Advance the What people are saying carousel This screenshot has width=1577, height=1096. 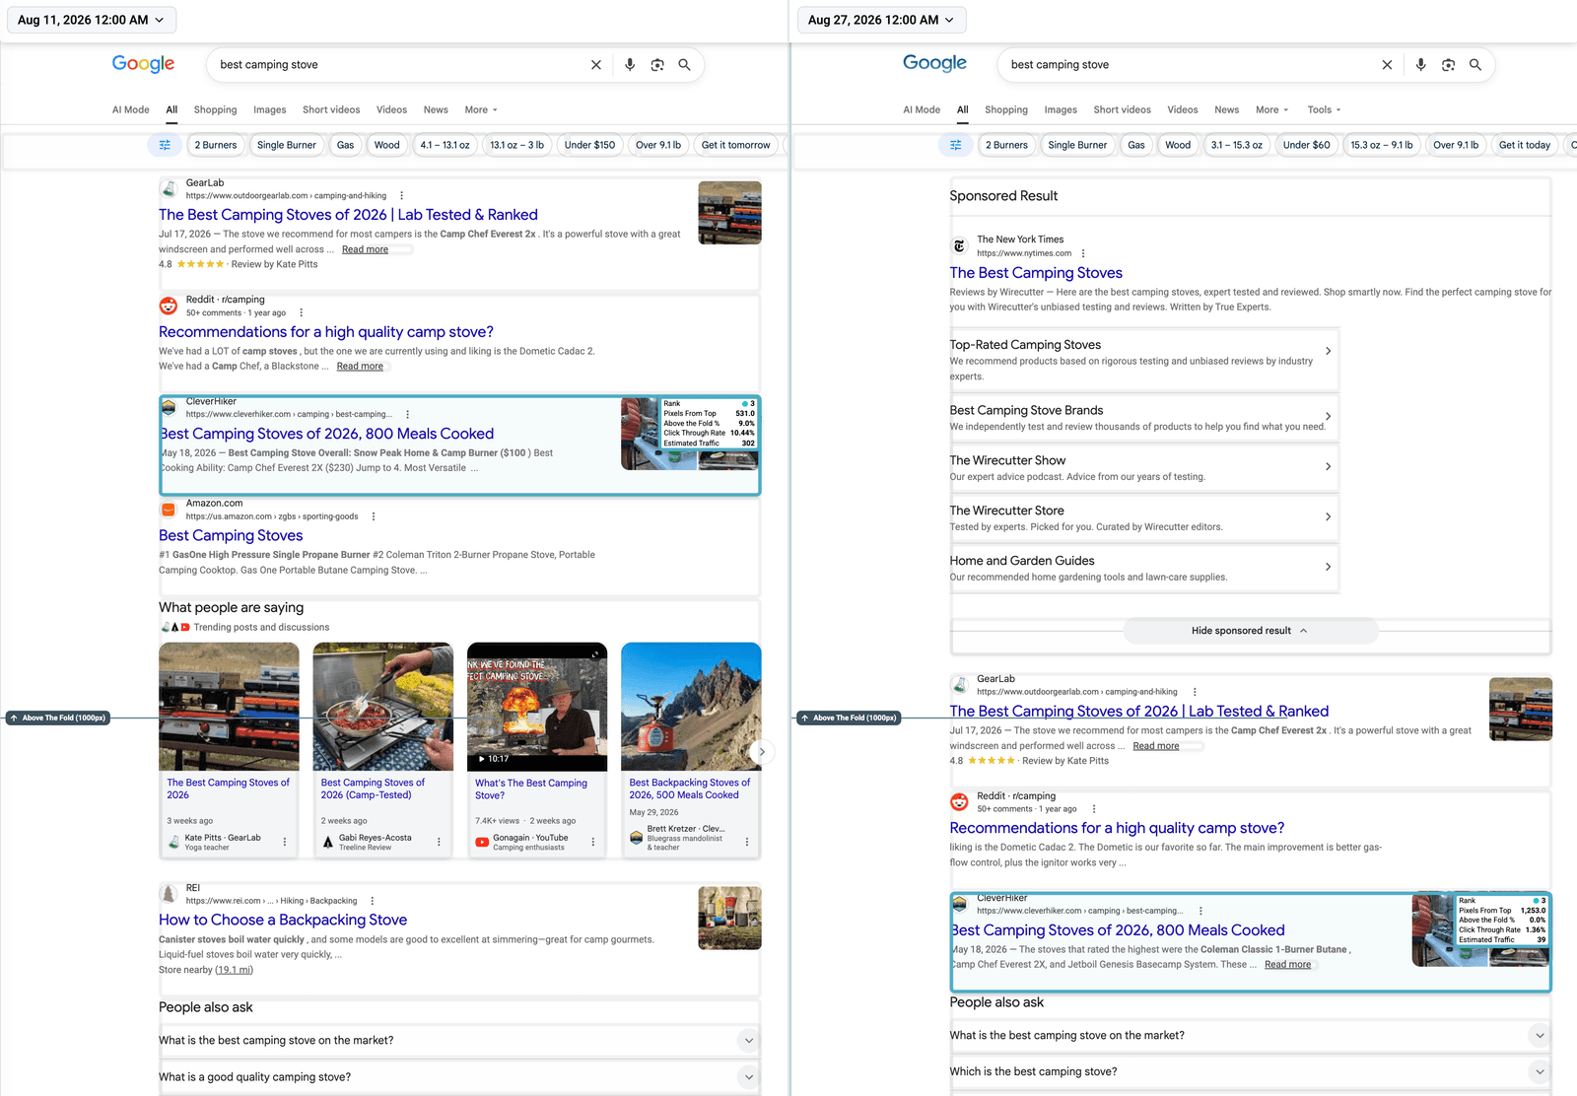pyautogui.click(x=761, y=752)
